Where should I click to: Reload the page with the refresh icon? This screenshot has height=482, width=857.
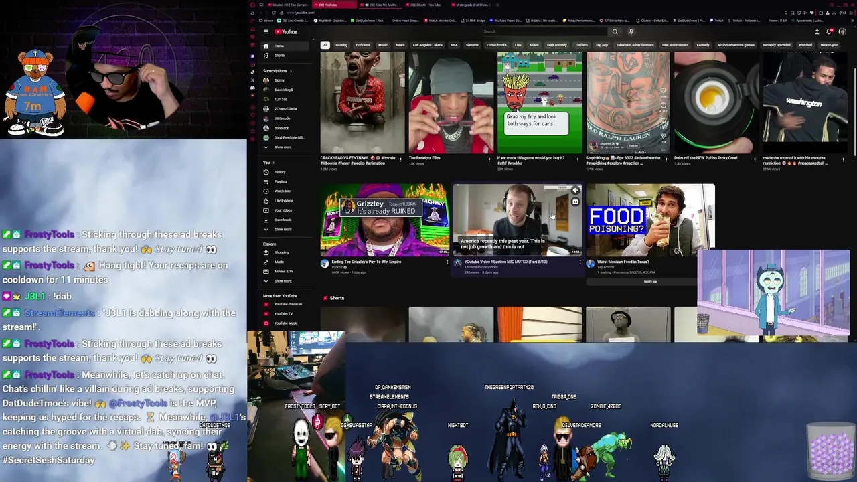point(275,13)
